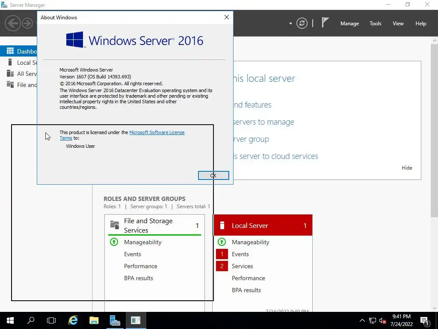Click OK in the About Windows dialog
This screenshot has width=438, height=329.
click(x=213, y=175)
